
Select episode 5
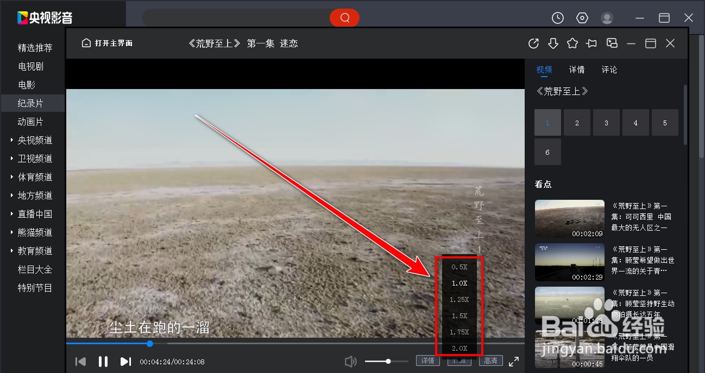[665, 123]
